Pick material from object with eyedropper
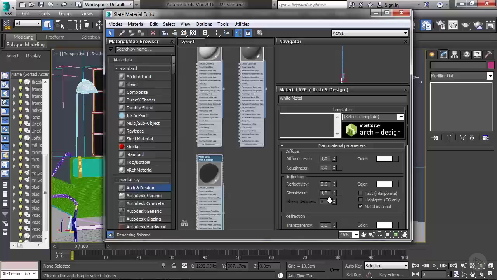Image resolution: width=497 pixels, height=280 pixels. click(122, 33)
